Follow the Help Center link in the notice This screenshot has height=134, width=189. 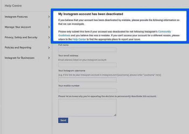click(79, 39)
